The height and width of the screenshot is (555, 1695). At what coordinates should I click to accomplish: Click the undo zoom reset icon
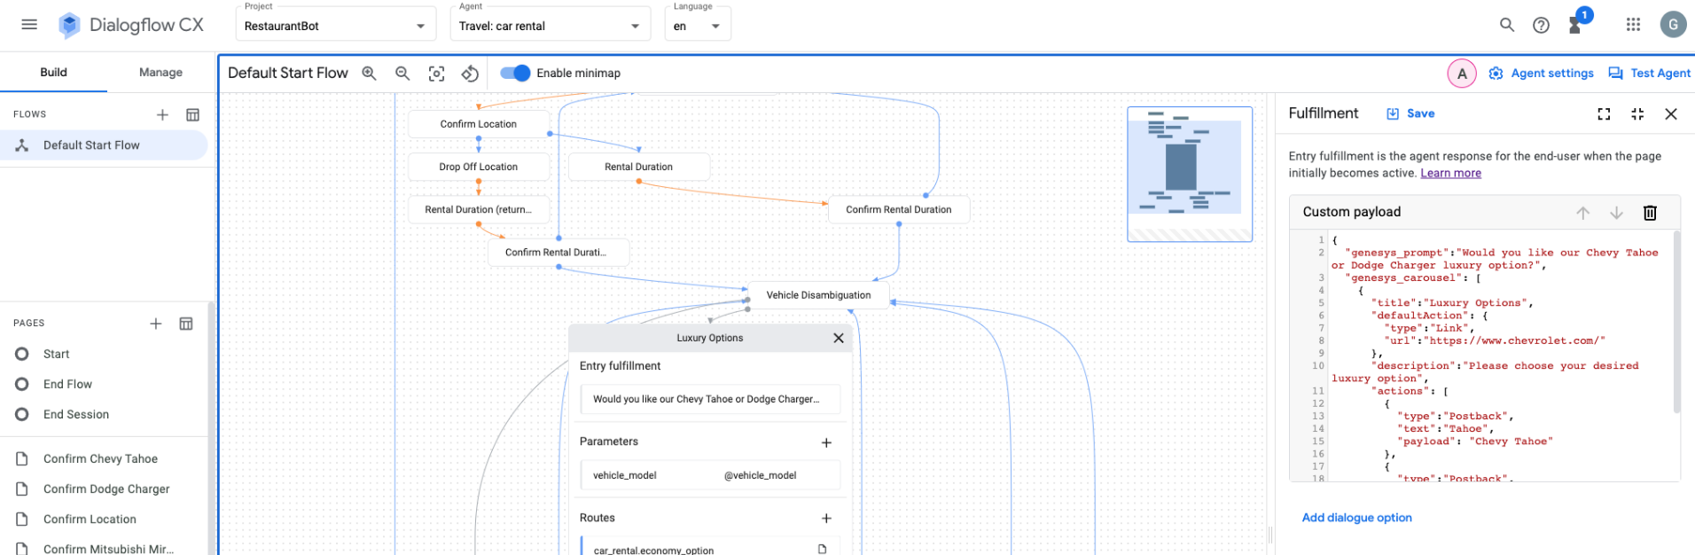coord(470,74)
